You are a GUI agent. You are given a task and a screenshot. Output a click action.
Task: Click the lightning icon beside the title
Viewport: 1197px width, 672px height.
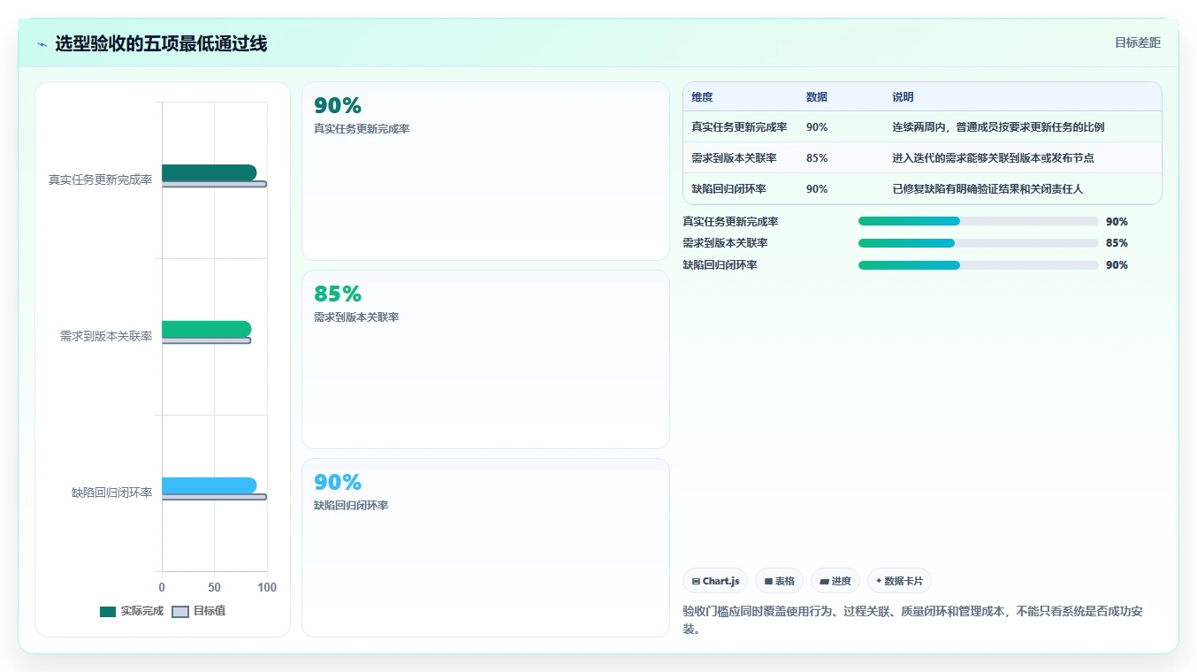click(x=42, y=44)
